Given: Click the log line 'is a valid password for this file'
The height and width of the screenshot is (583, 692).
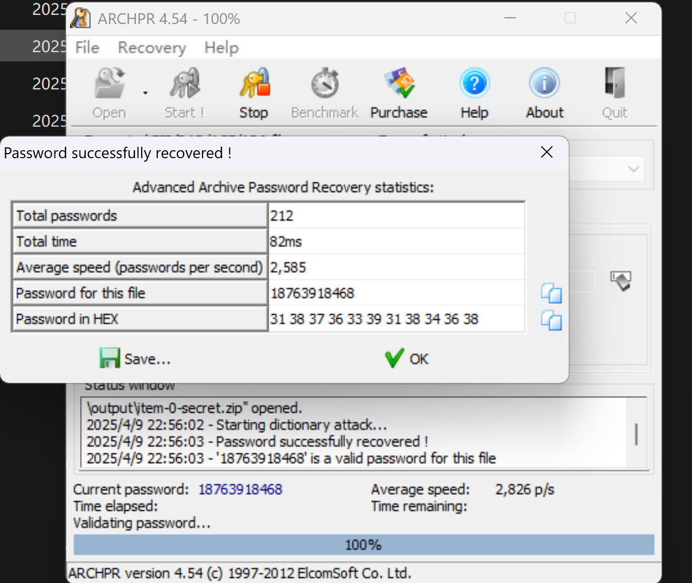Looking at the screenshot, I should (291, 458).
